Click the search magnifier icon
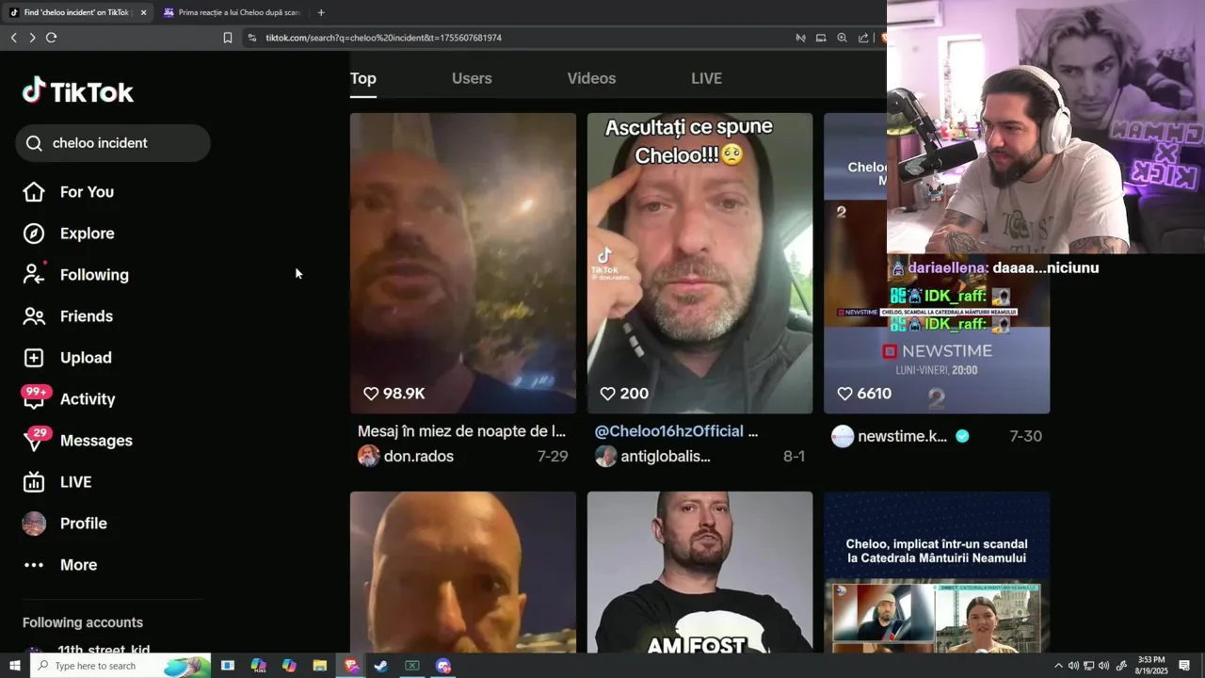The height and width of the screenshot is (678, 1205). click(x=34, y=143)
